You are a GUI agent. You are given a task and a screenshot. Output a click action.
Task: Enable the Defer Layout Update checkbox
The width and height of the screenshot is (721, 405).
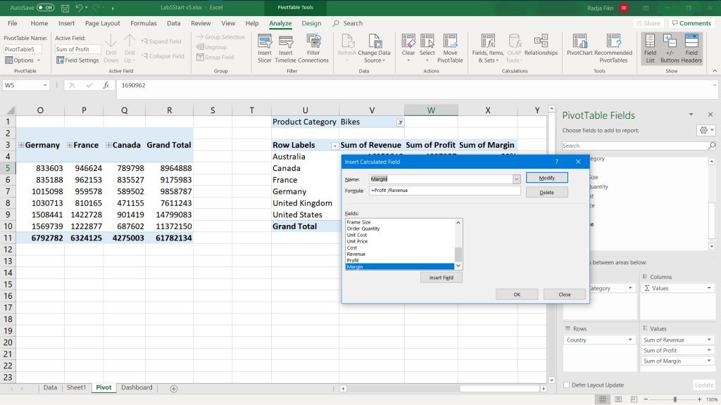coord(567,385)
